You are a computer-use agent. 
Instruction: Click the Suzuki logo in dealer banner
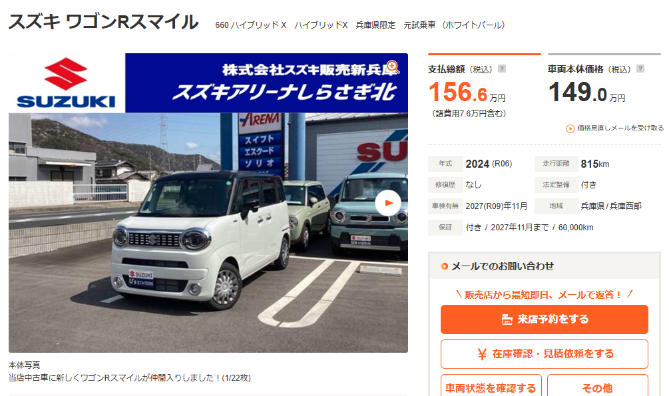tap(67, 83)
